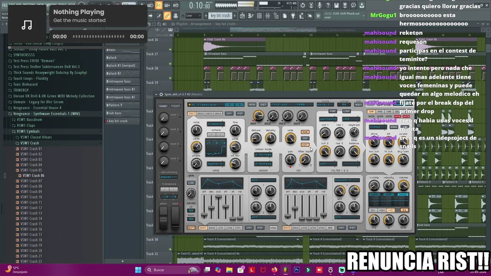The image size is (491, 276).
Task: Open the plugin picker plug icon
Action: [293, 16]
